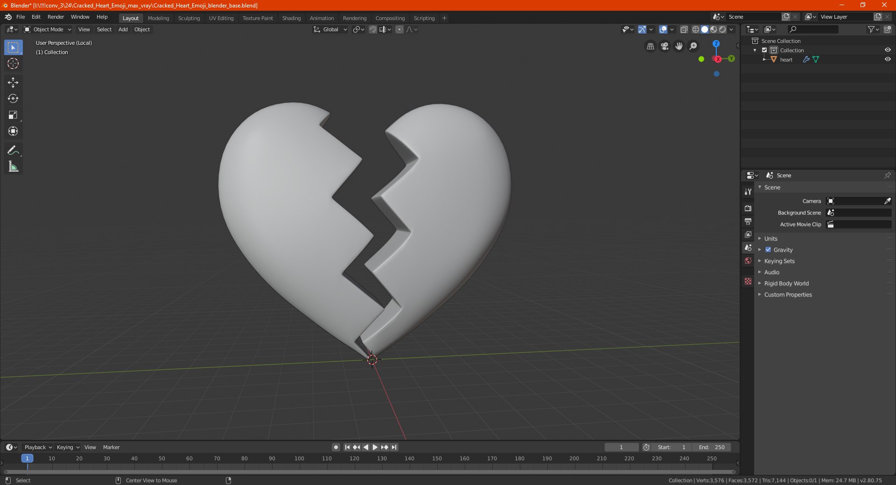
Task: Open the World properties tab
Action: pos(748,261)
